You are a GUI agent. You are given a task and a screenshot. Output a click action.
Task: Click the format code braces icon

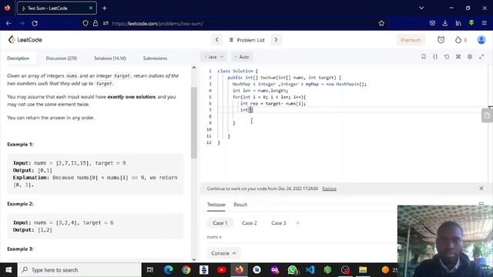(435, 56)
